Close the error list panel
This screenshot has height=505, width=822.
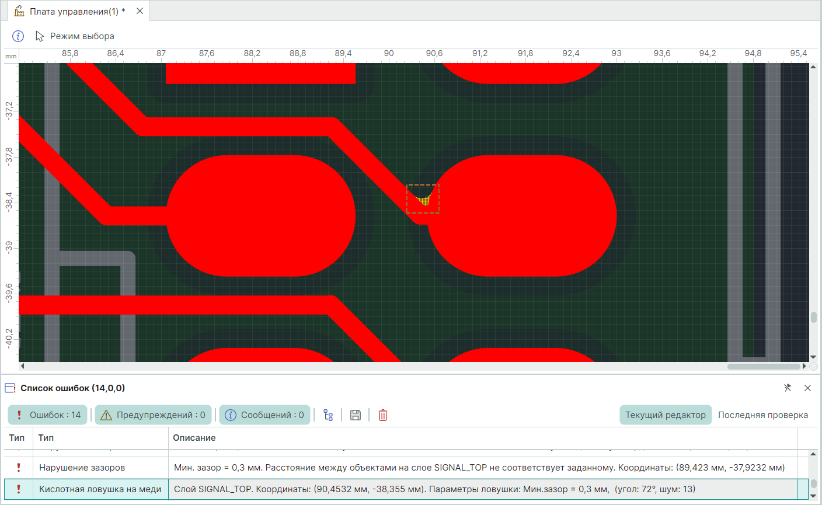coord(807,388)
